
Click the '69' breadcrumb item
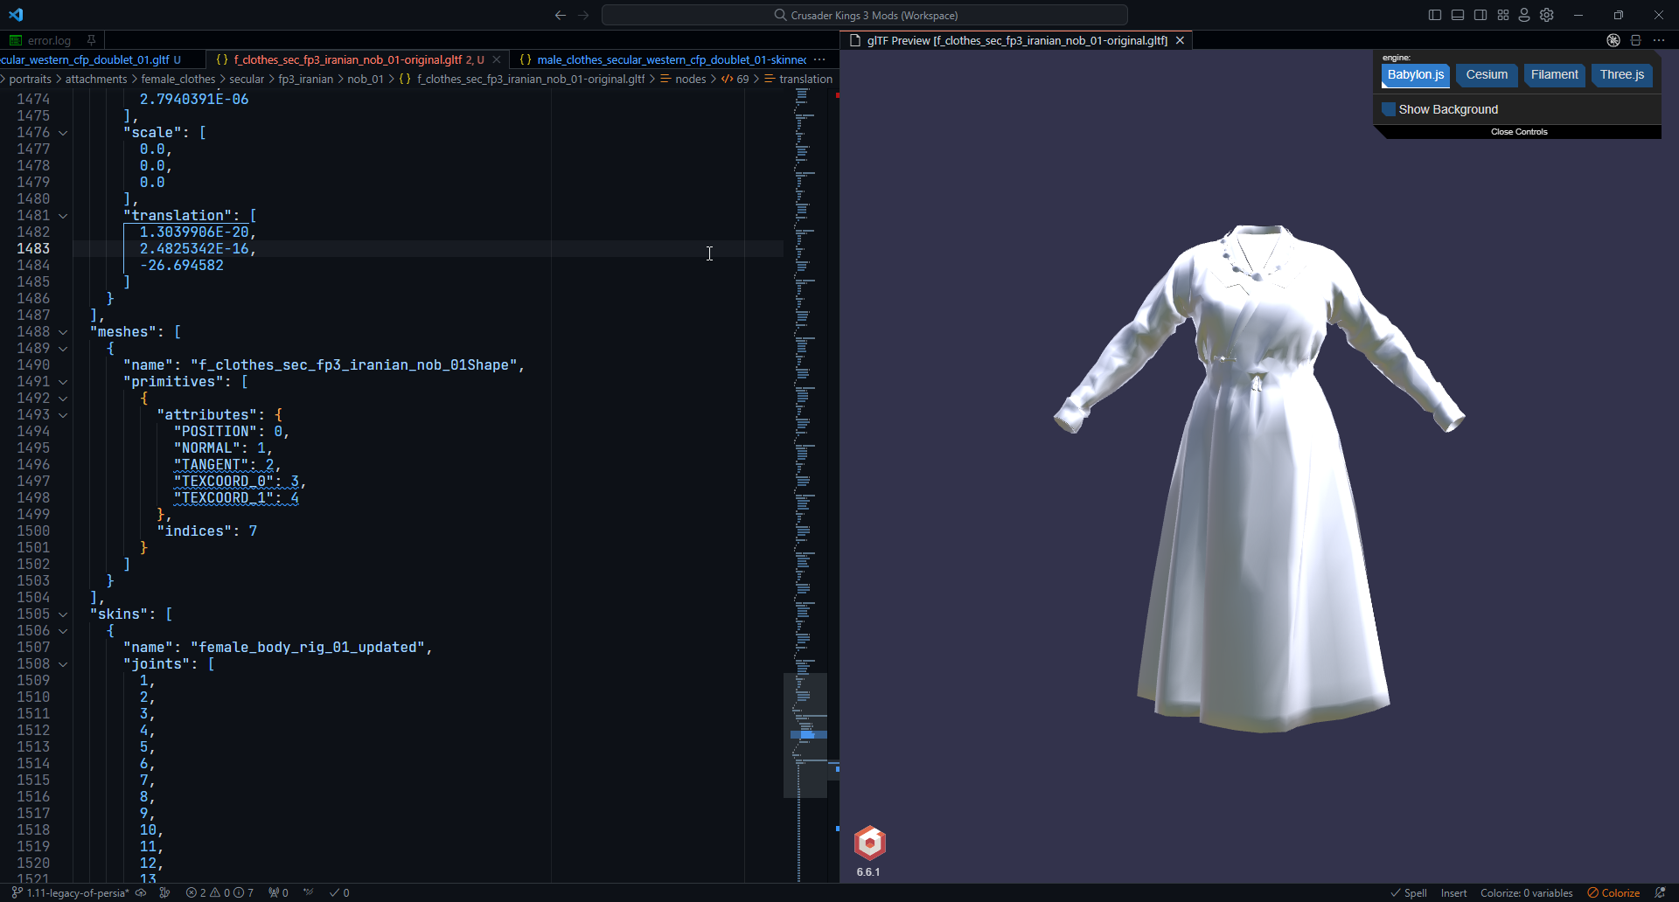[742, 79]
